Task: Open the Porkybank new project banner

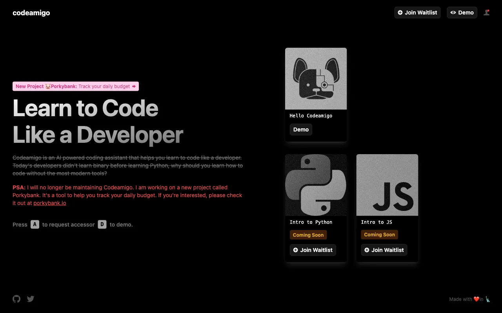Action: coord(76,86)
